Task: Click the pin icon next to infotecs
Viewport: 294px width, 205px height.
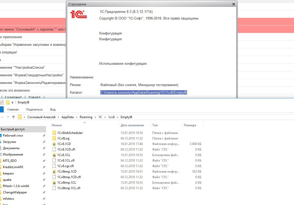Action: (x=44, y=199)
